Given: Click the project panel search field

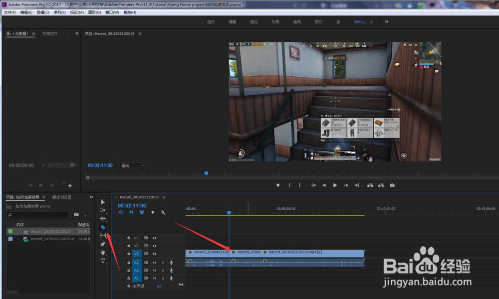Looking at the screenshot, I should [x=37, y=215].
